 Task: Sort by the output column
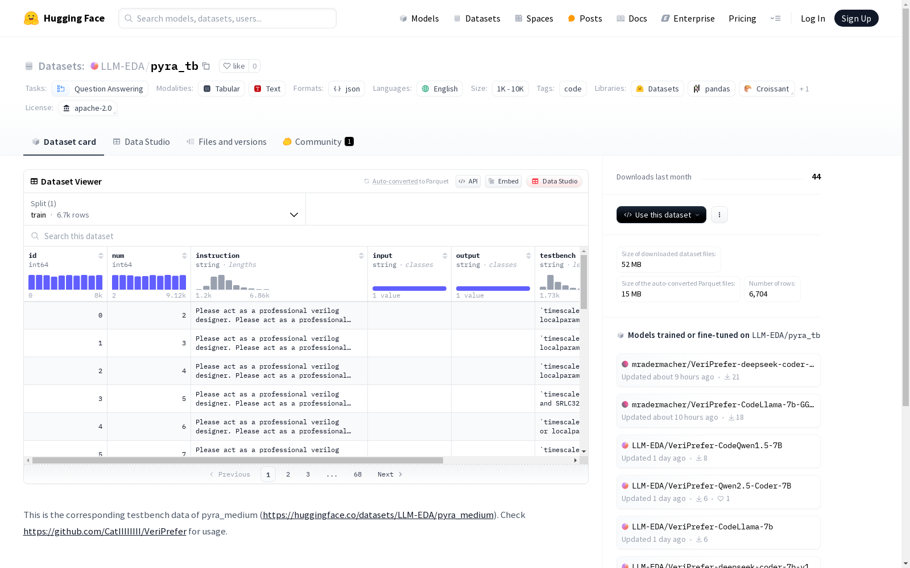tap(528, 256)
